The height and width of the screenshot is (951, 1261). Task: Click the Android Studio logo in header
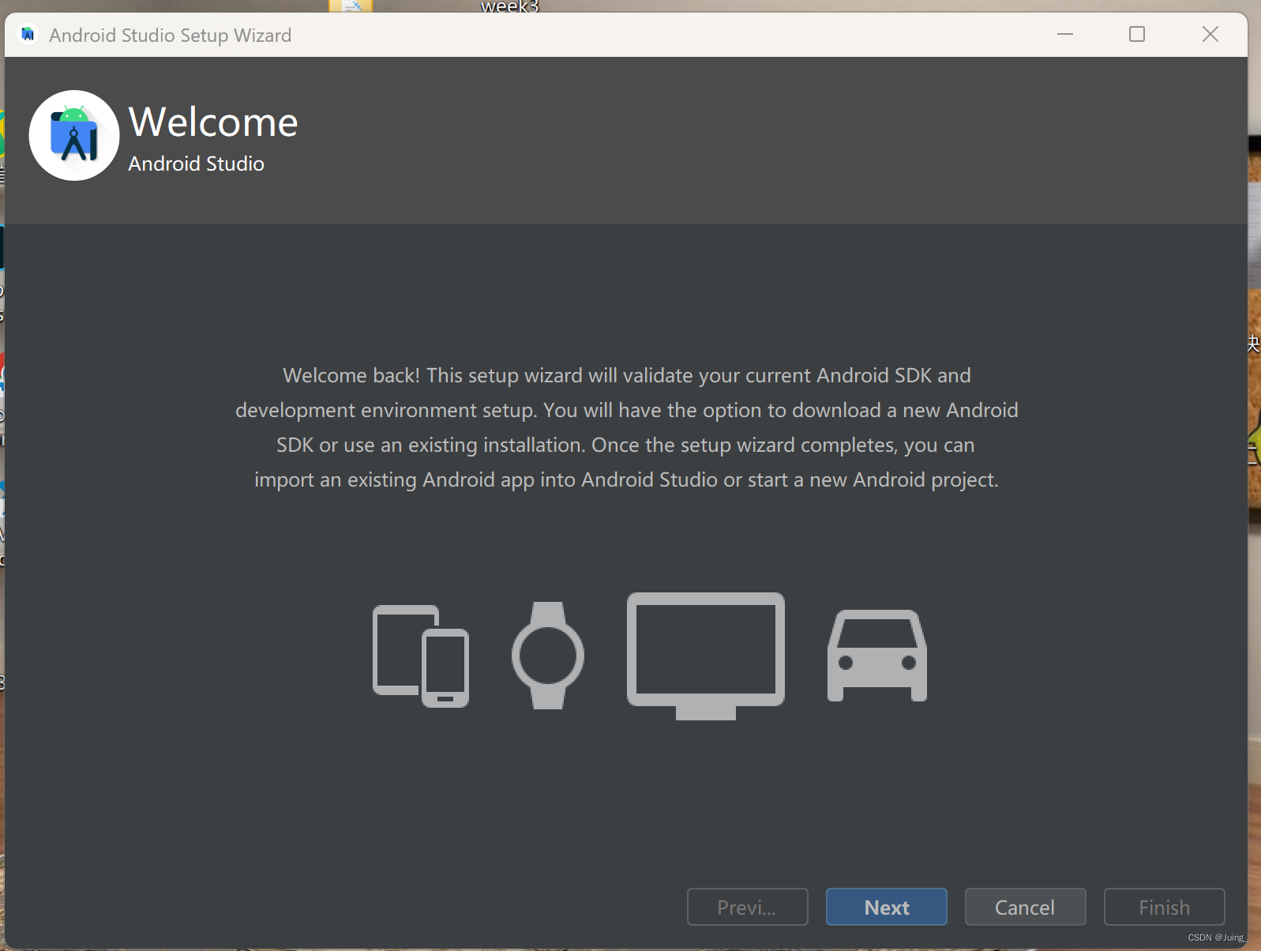point(74,135)
